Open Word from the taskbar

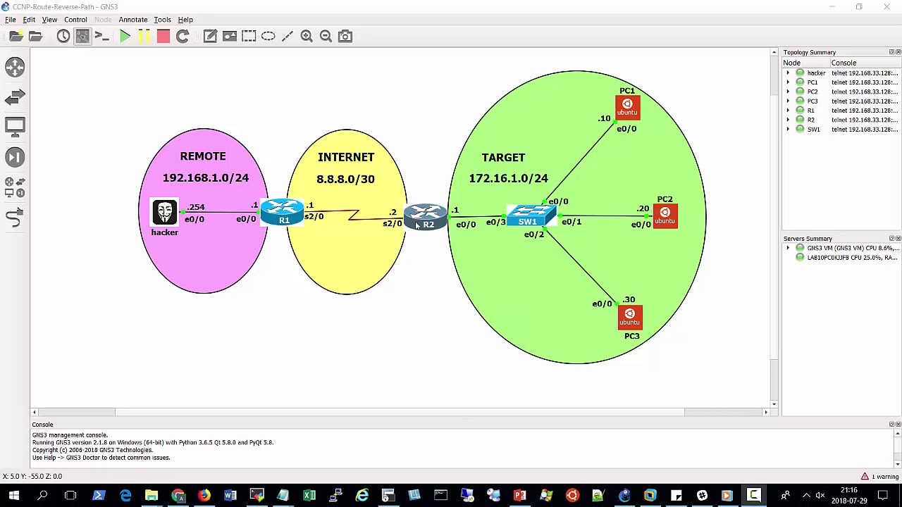pyautogui.click(x=230, y=496)
